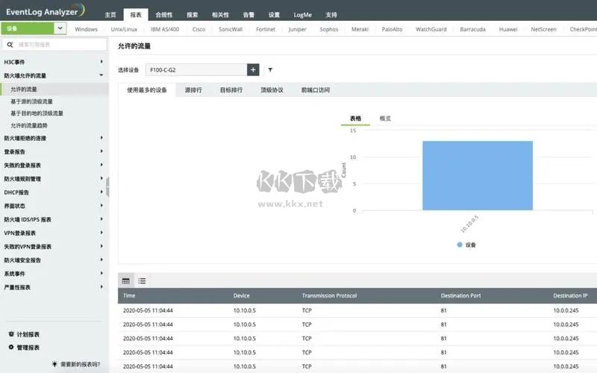This screenshot has width=597, height=373.
Task: Click the EventLog Analyzer logo
Action: coord(45,10)
